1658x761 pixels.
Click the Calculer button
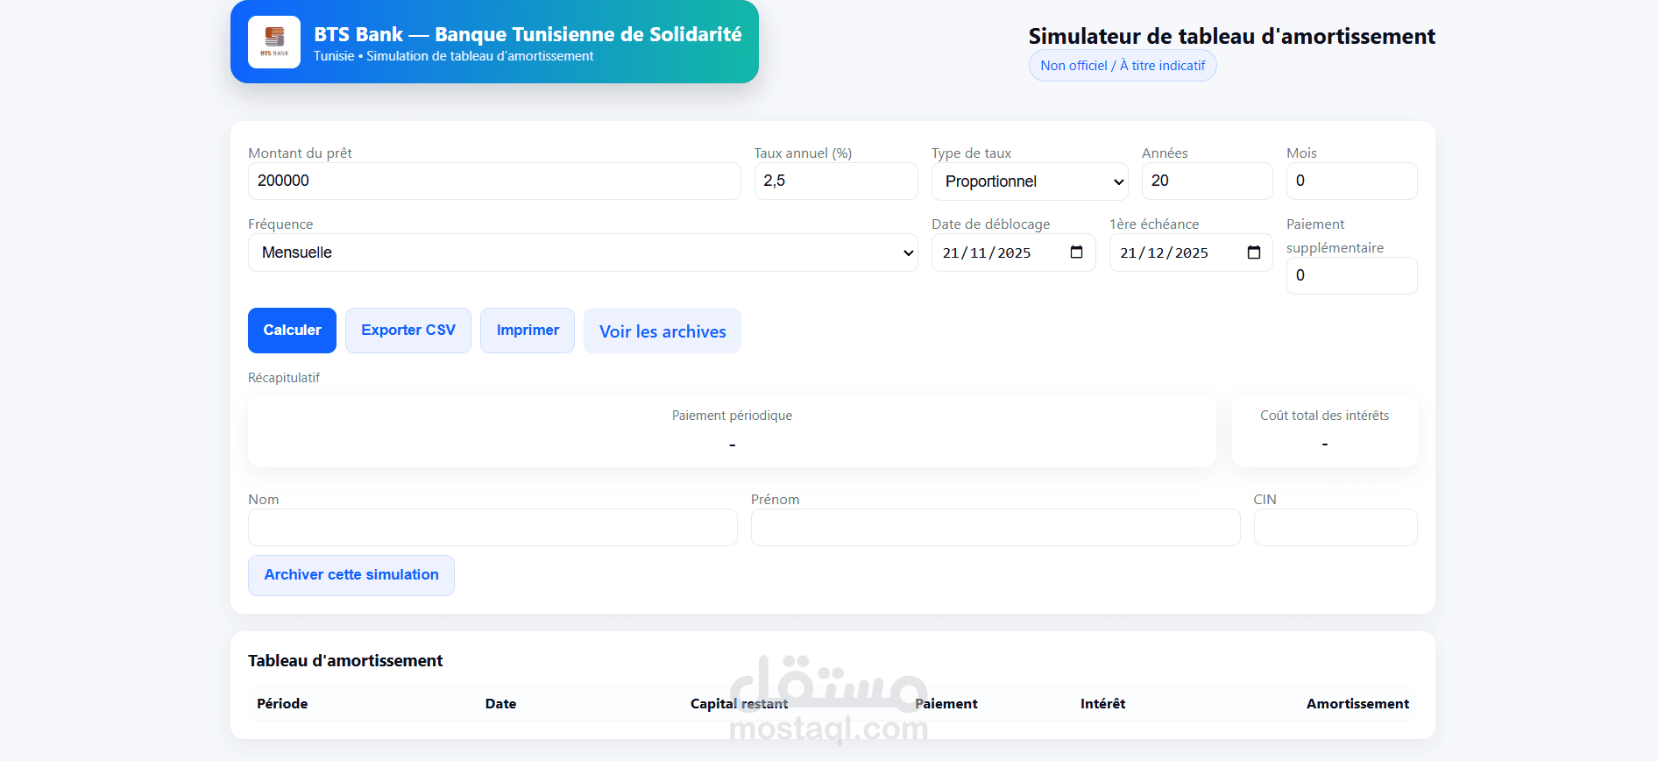292,331
